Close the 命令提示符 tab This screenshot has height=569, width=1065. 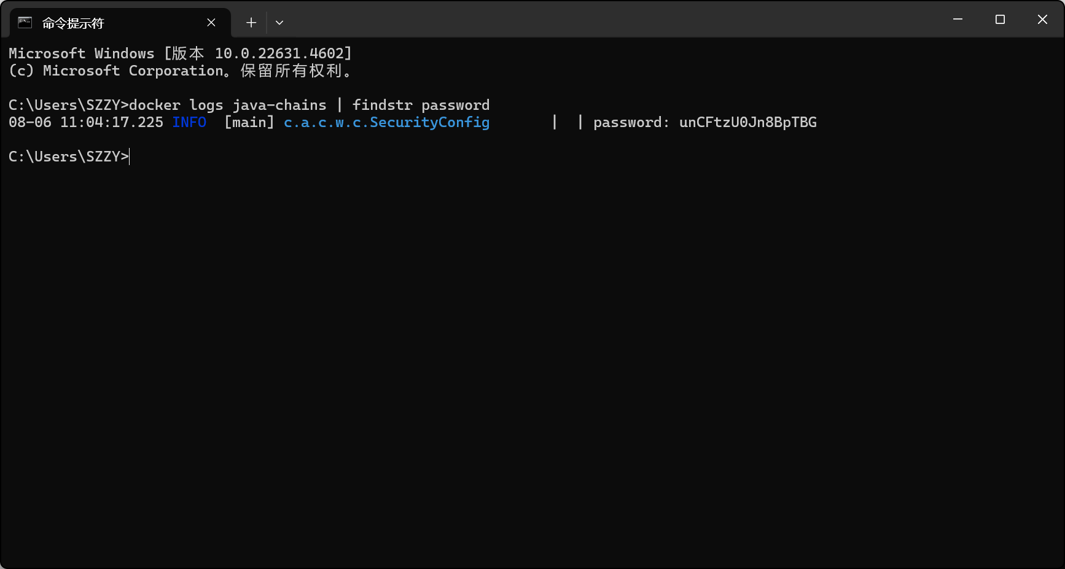pyautogui.click(x=211, y=23)
